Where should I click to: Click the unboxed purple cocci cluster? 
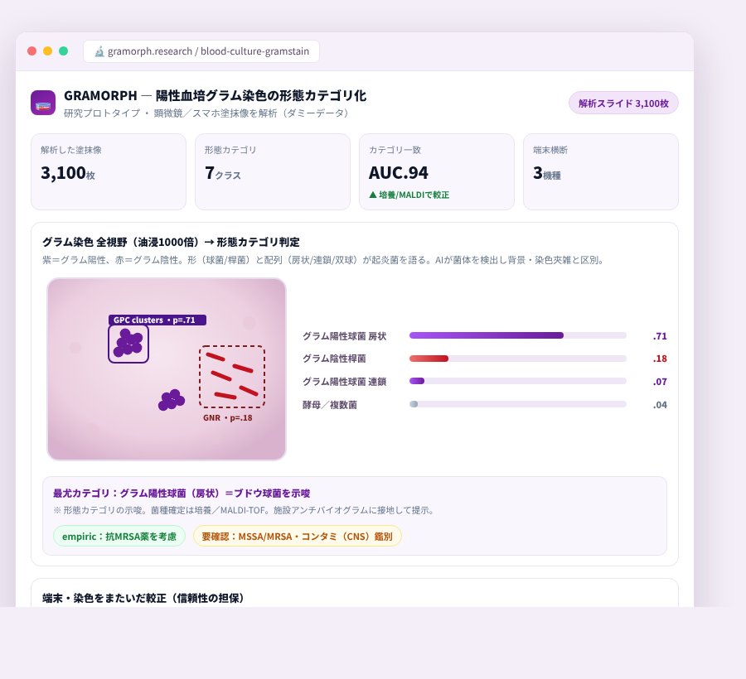coord(172,400)
